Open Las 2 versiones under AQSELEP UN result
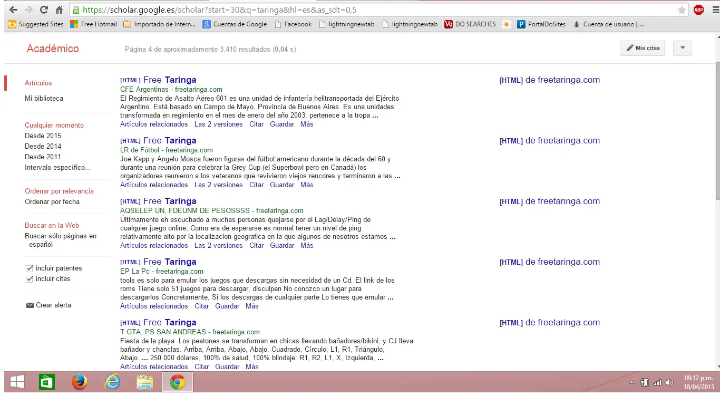Screen dimensions: 720x405 click(219, 246)
